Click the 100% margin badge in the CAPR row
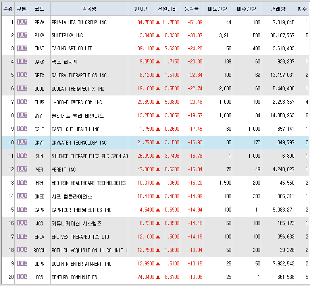 [x=22, y=209]
